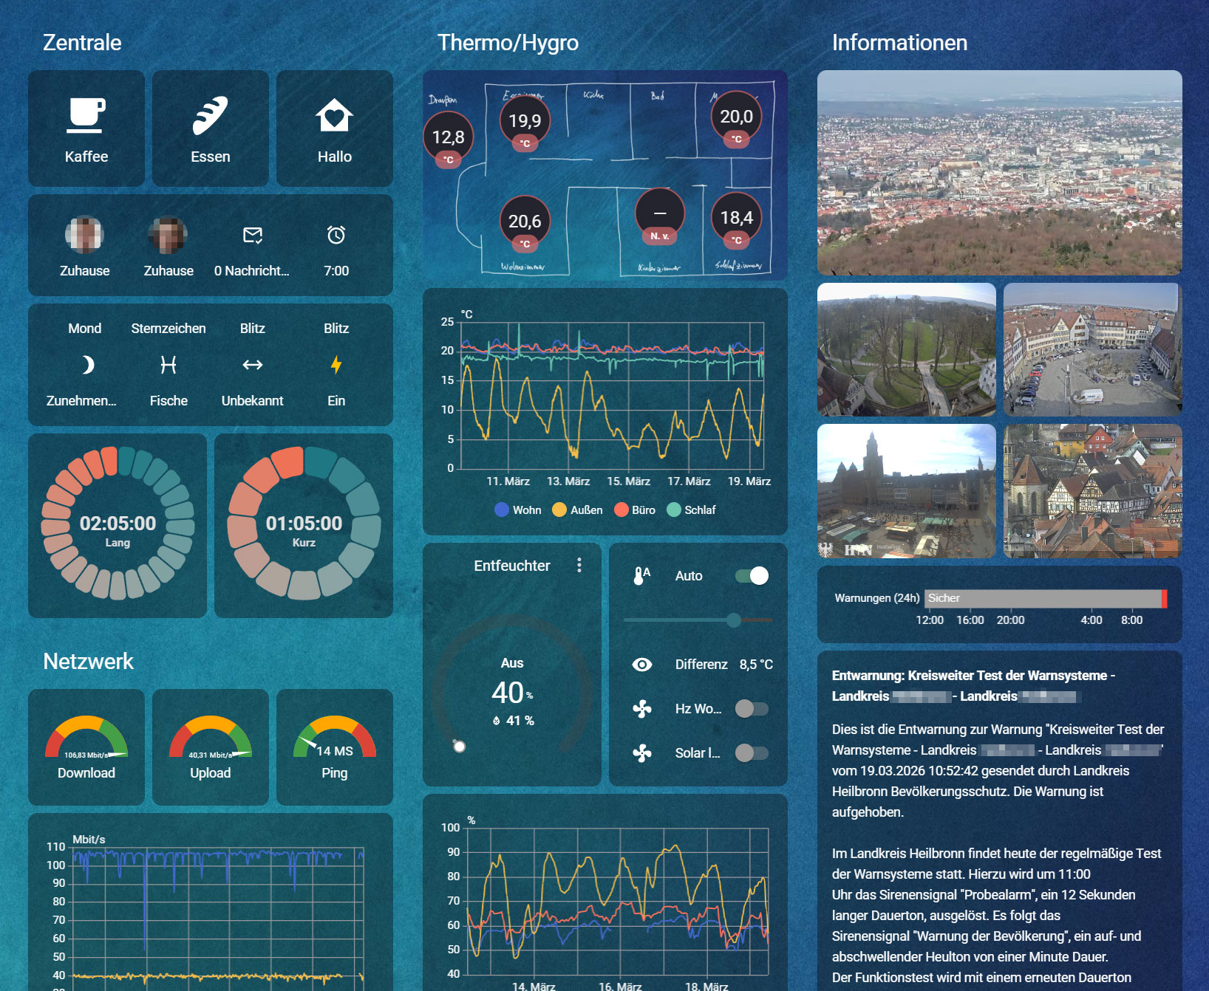1209x991 pixels.
Task: Open the Entfeuchter three-dot menu
Action: [579, 566]
